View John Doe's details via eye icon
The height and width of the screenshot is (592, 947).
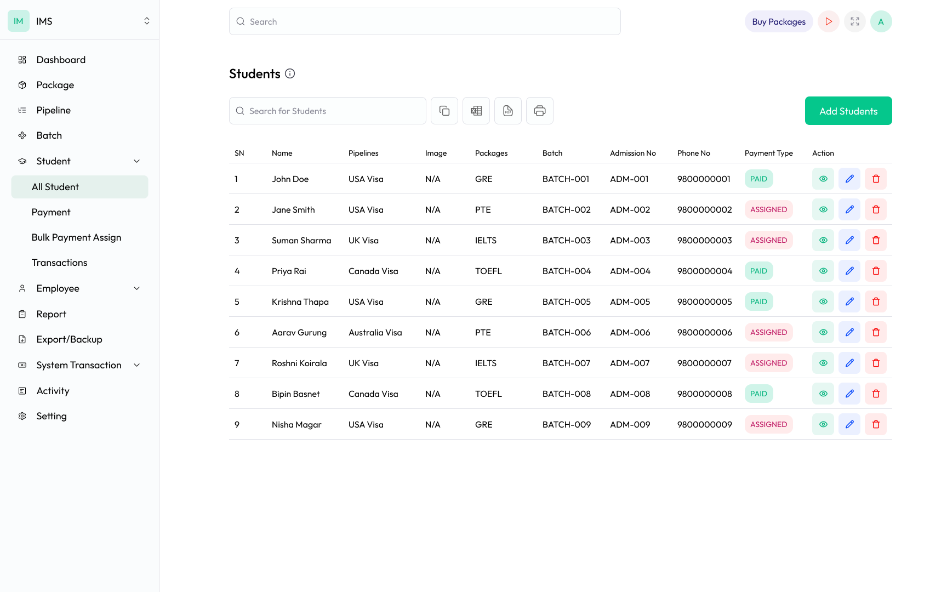[823, 179]
